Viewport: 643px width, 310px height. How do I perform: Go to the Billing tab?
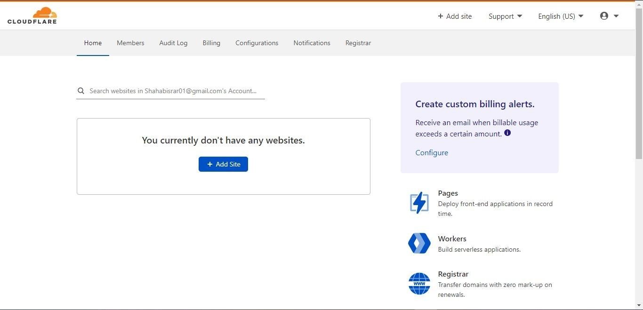coord(211,43)
